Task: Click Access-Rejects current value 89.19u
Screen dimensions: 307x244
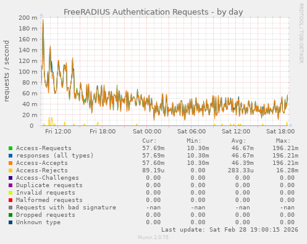Action: coord(153,170)
